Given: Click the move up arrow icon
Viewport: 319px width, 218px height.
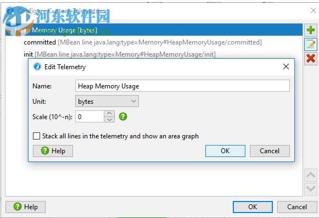Looking at the screenshot, I should pos(311,175).
